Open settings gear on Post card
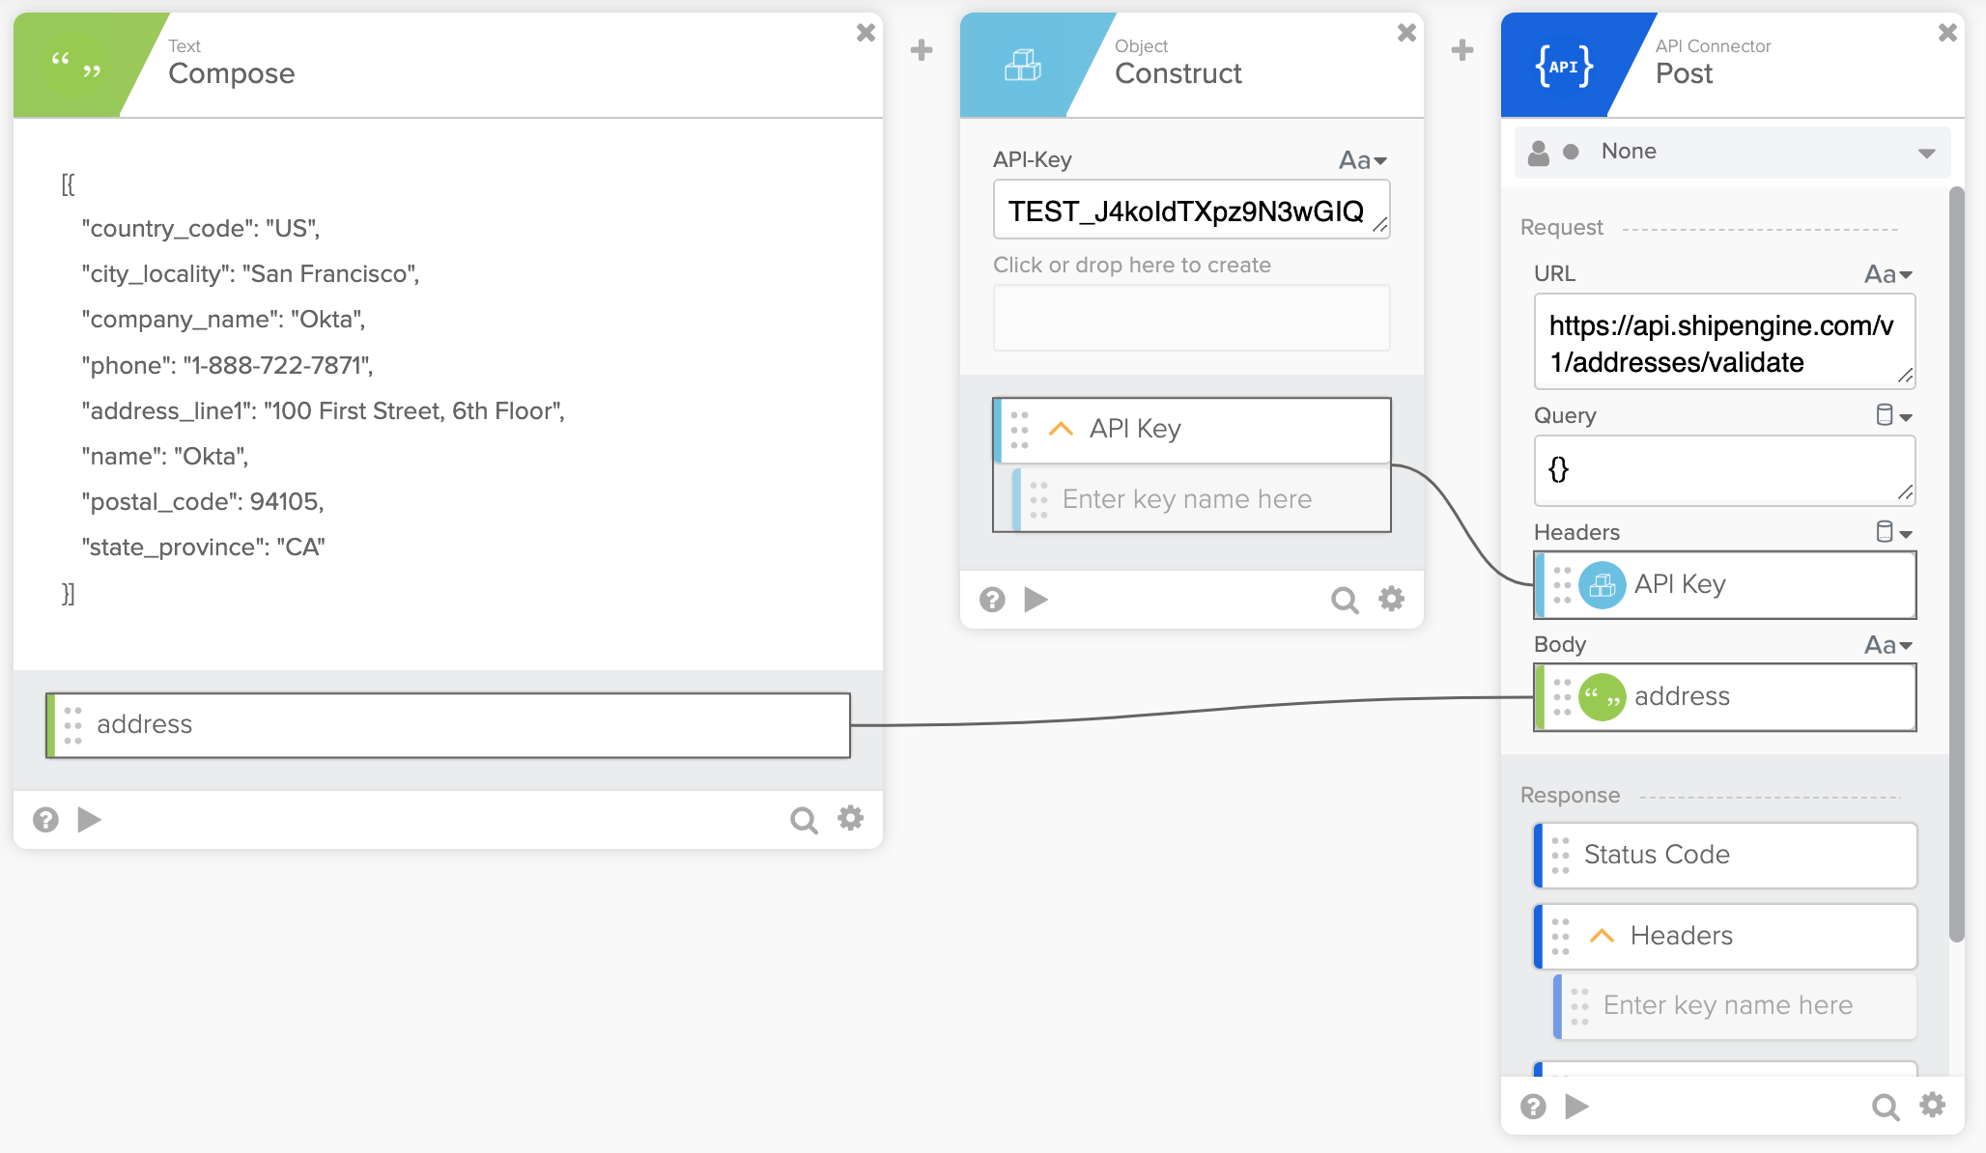This screenshot has height=1153, width=1986. click(x=1932, y=1105)
